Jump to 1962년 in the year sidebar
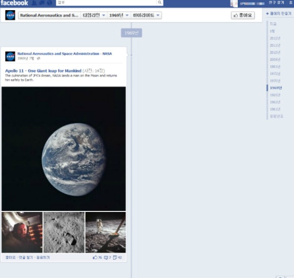Screen dimensions: 294x278 275,102
